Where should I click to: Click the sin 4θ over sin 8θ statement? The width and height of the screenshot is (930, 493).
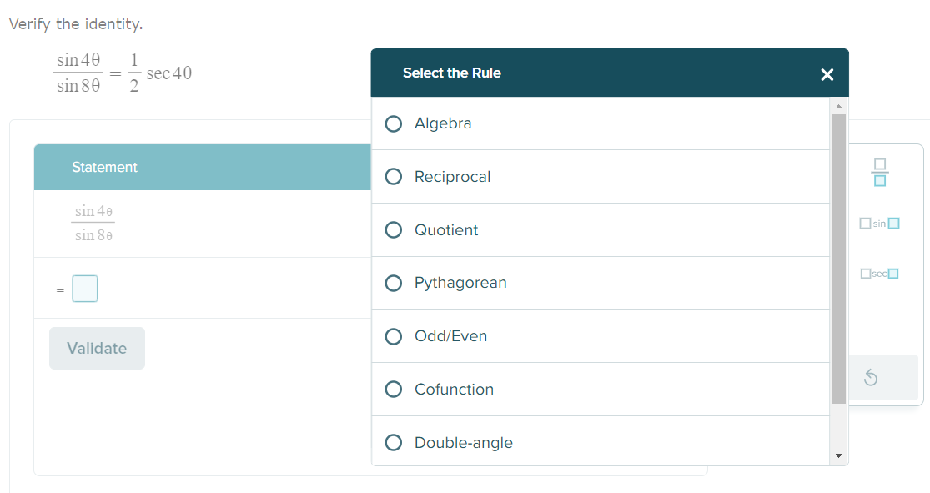pyautogui.click(x=93, y=224)
